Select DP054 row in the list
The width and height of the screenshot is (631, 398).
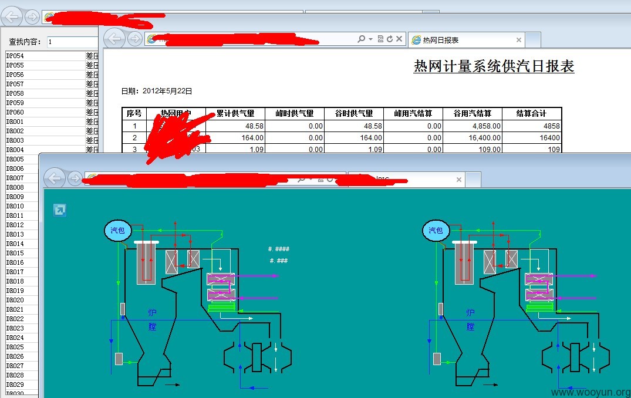pos(52,56)
